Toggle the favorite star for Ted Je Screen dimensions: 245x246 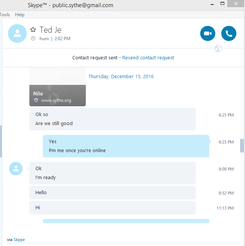tap(33, 30)
